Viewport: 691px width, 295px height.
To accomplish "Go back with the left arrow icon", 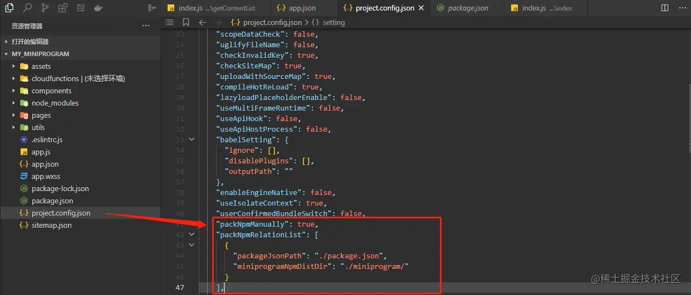I will click(203, 23).
